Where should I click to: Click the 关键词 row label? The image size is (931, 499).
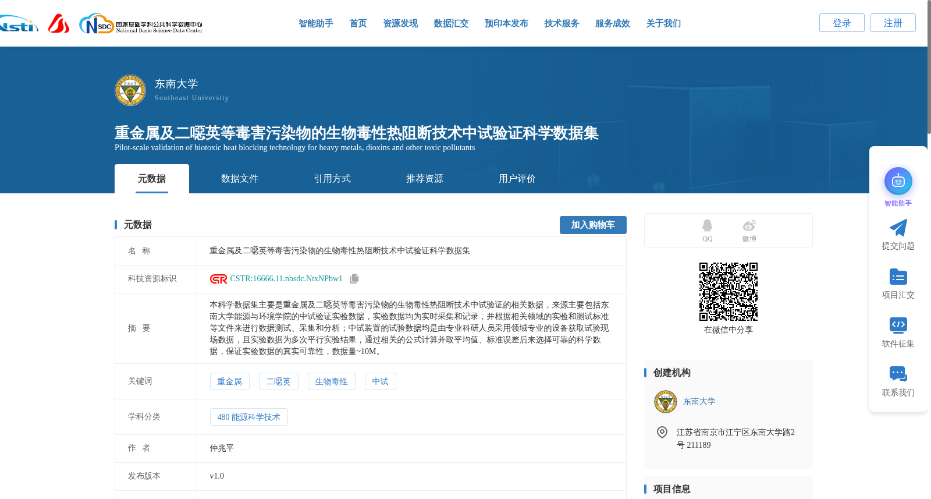pos(140,381)
